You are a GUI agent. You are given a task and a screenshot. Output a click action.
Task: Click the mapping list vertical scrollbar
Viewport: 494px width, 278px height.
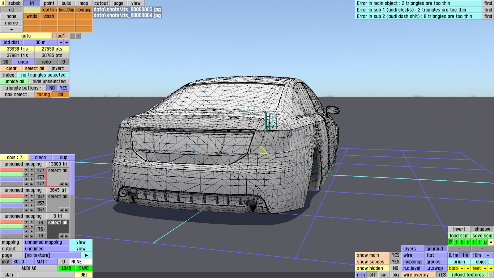point(72,199)
